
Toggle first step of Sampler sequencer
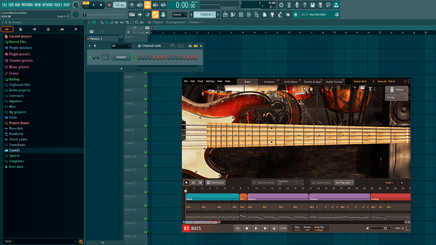(x=139, y=57)
